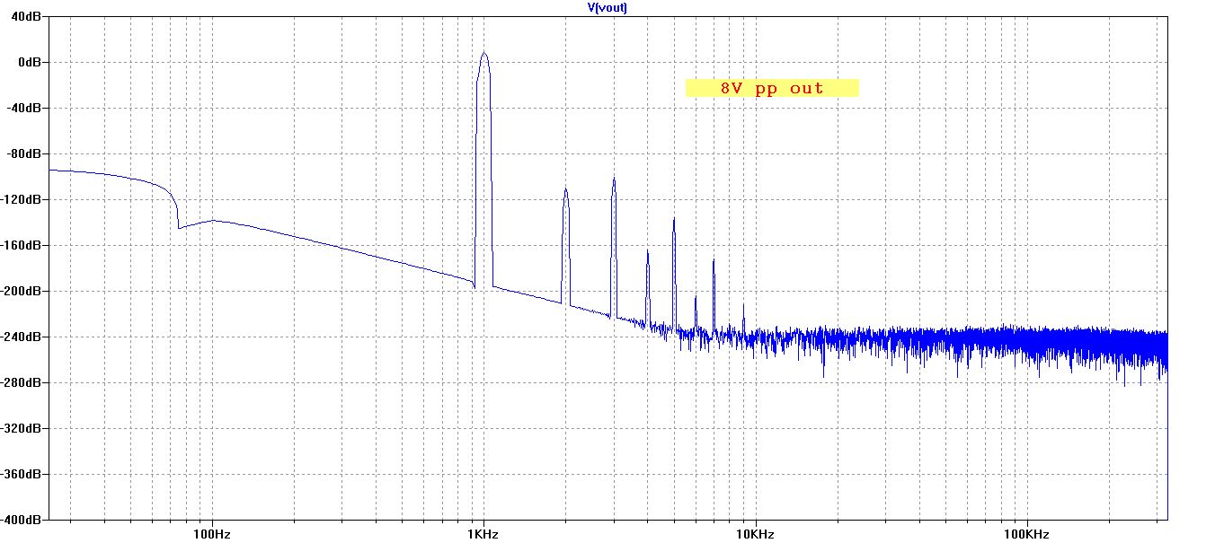Click the 1KHz frequency label
Viewport: 1224px width, 543px height.
click(483, 533)
